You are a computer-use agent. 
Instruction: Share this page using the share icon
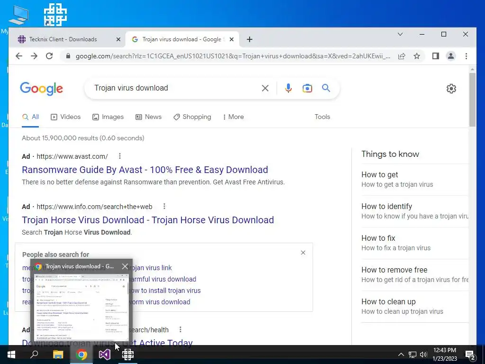click(402, 56)
